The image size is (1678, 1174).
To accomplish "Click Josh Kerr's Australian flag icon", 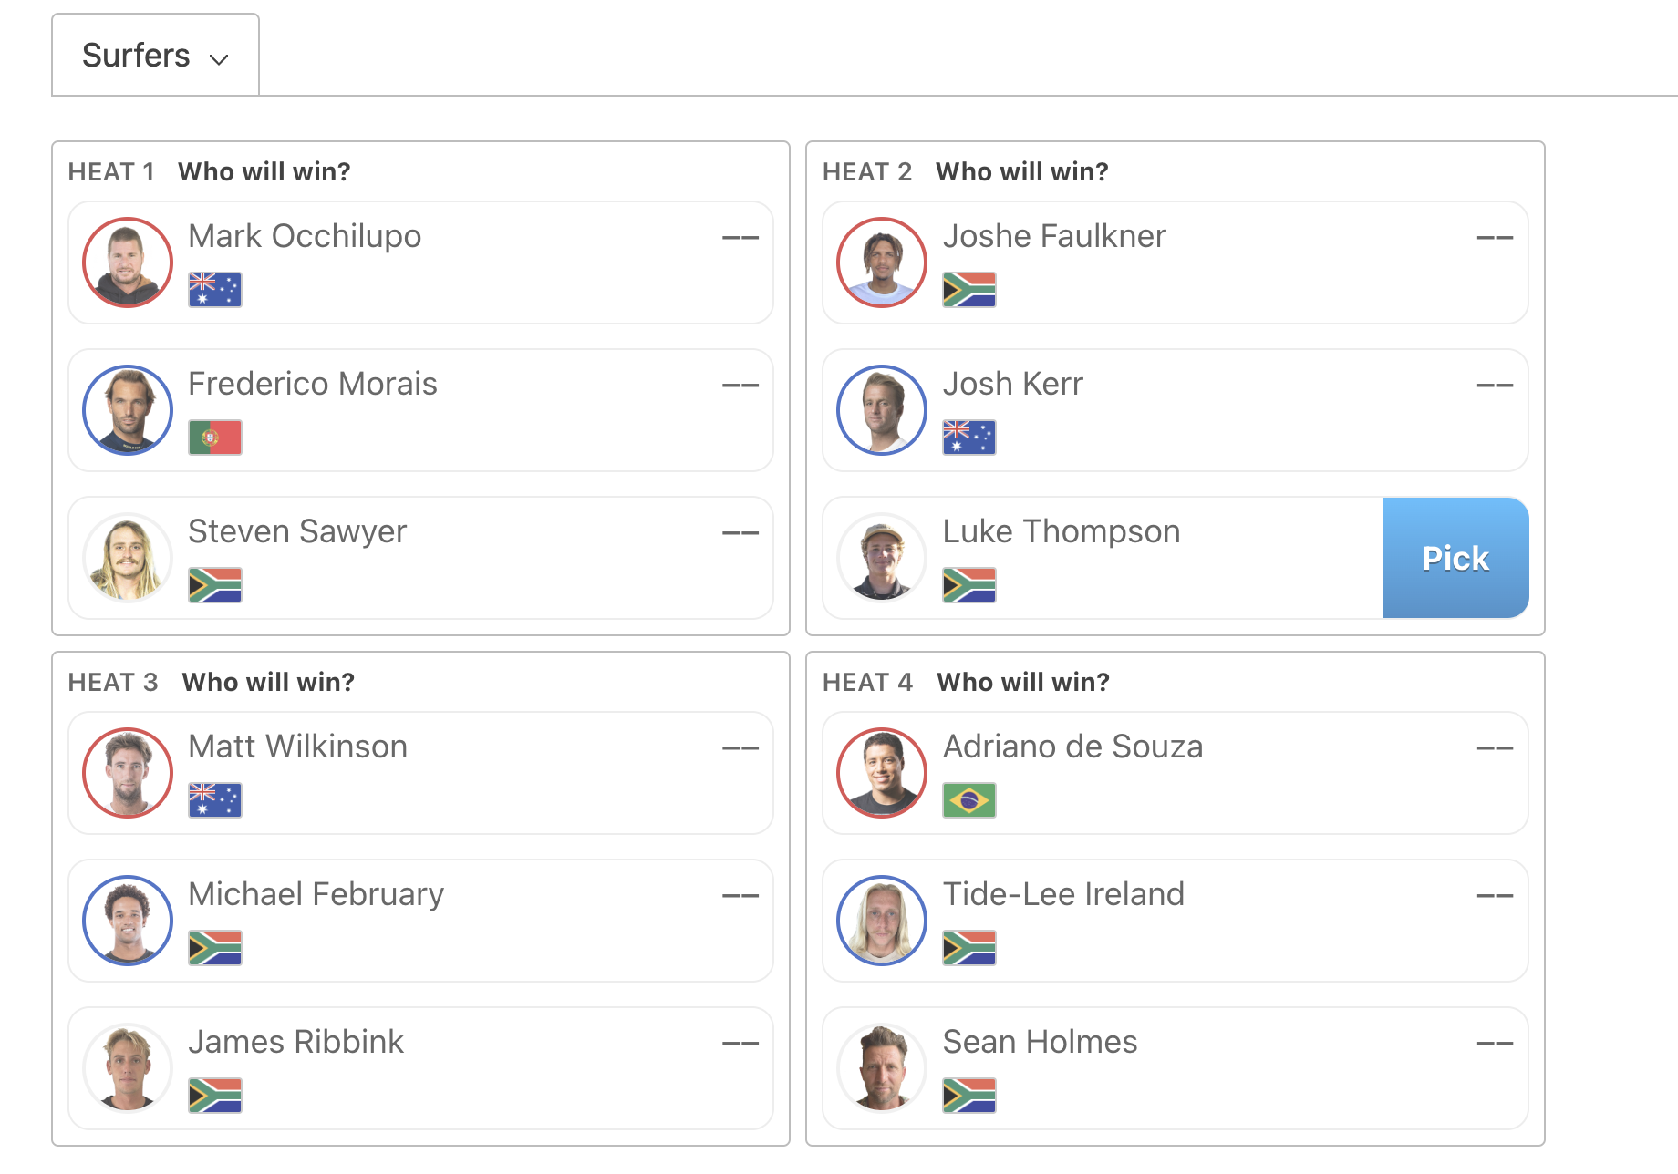I will coord(969,438).
